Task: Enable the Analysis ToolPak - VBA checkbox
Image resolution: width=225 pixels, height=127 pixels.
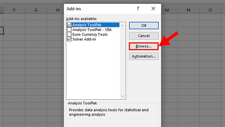Action: (69, 30)
